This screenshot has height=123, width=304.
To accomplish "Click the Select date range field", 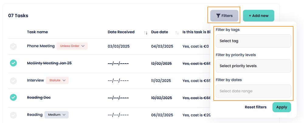I will tap(253, 91).
